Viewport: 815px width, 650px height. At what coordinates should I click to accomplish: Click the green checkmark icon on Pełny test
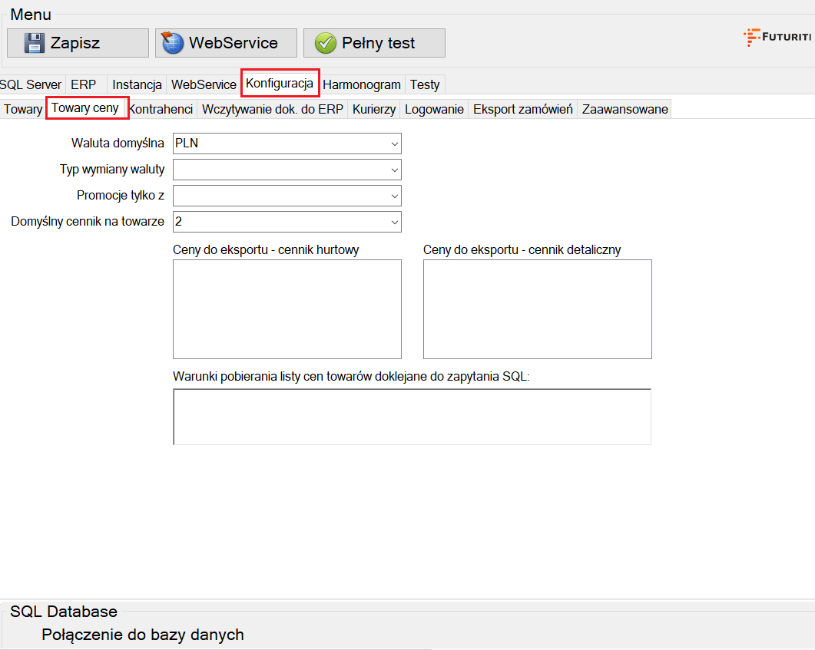(326, 43)
